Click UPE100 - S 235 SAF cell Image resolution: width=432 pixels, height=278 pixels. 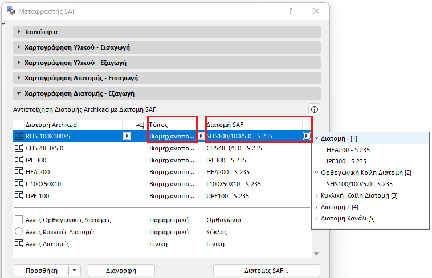point(227,196)
